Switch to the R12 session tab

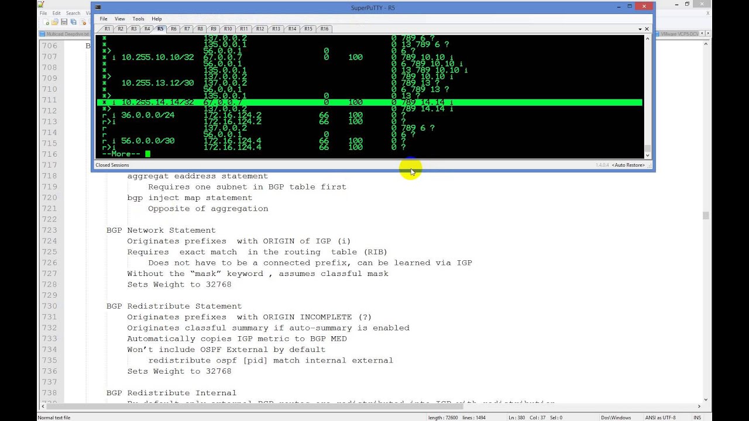coord(260,29)
